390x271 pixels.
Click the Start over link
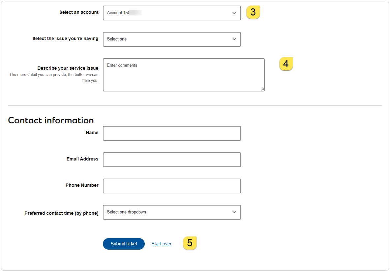click(161, 243)
